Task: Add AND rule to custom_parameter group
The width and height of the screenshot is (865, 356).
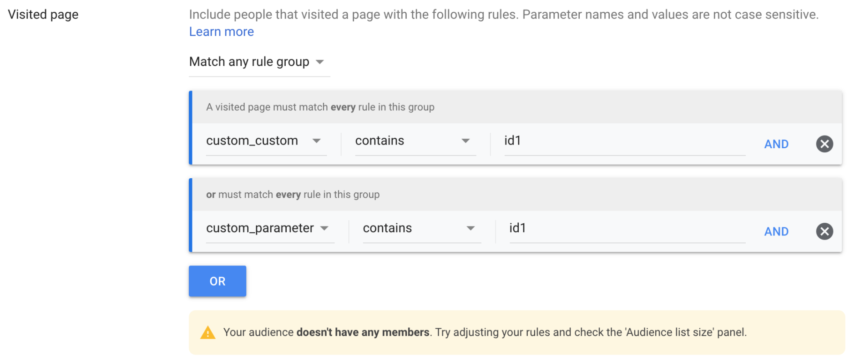Action: (776, 231)
